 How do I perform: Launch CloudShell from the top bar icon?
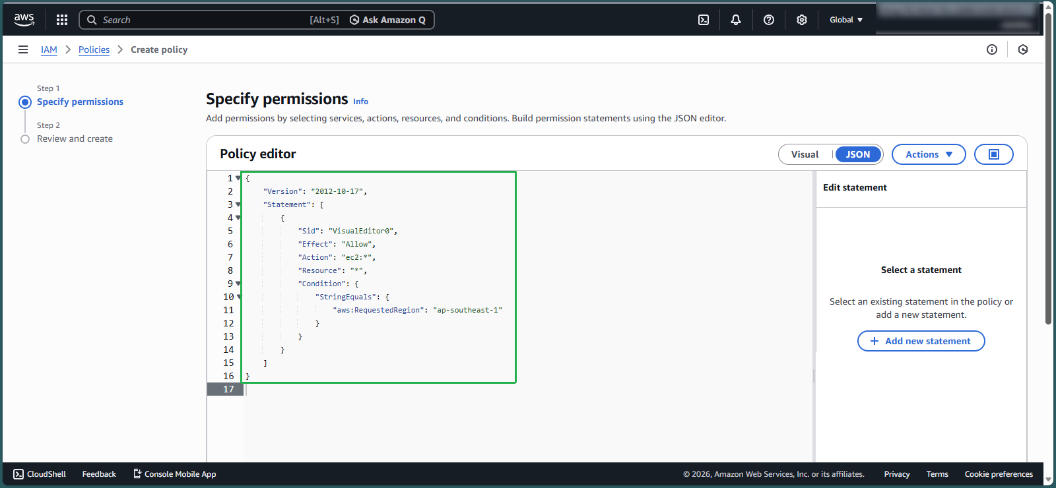(704, 20)
